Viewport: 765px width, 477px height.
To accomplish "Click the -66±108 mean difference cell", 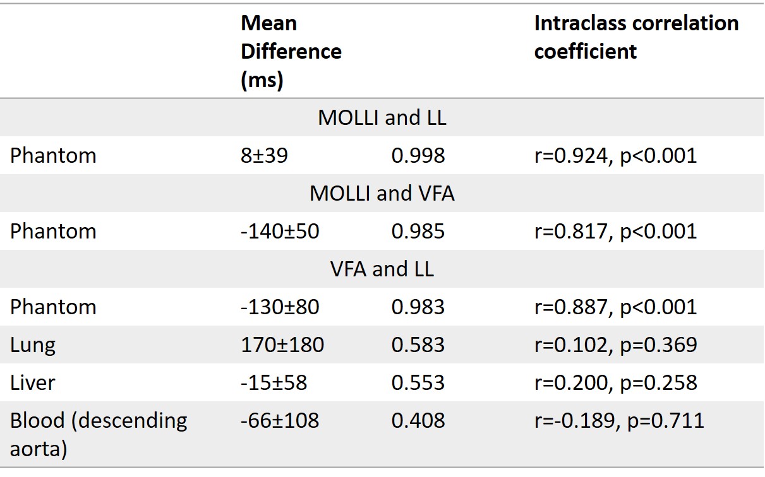I will [280, 421].
